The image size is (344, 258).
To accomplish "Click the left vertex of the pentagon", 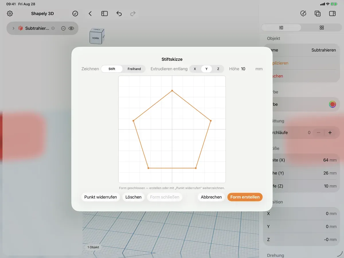I will pos(134,121).
